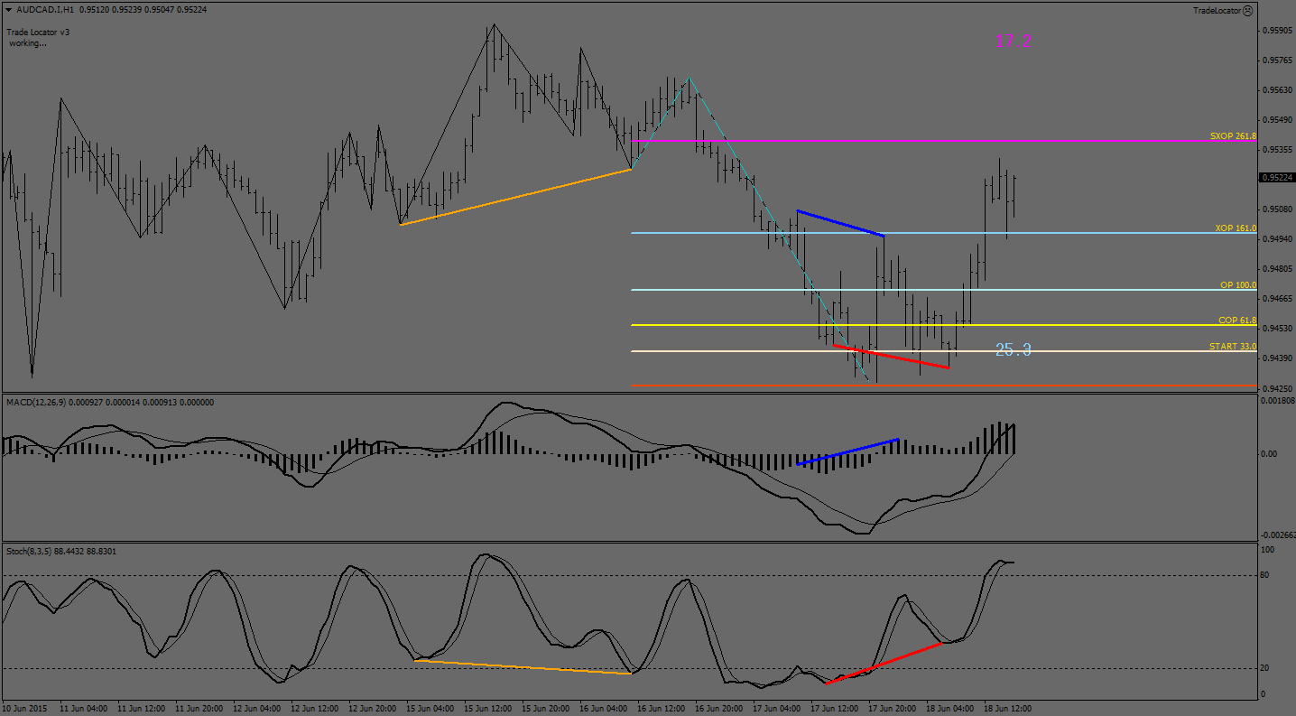Screen dimensions: 1296x716
Task: Select the blue trendline on the price chart
Action: click(x=840, y=223)
